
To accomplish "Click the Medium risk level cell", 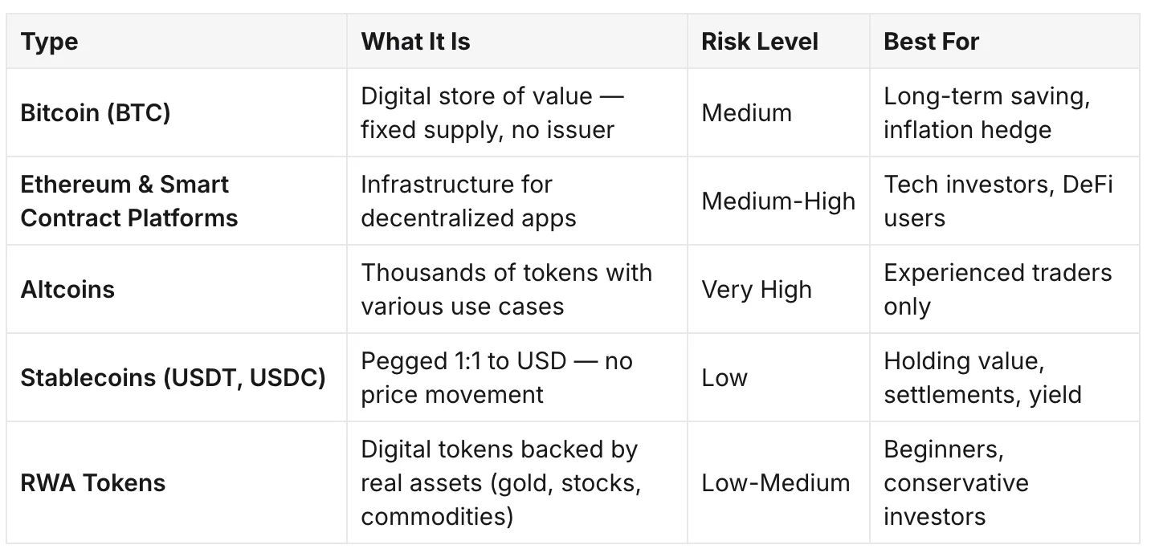I will (746, 112).
